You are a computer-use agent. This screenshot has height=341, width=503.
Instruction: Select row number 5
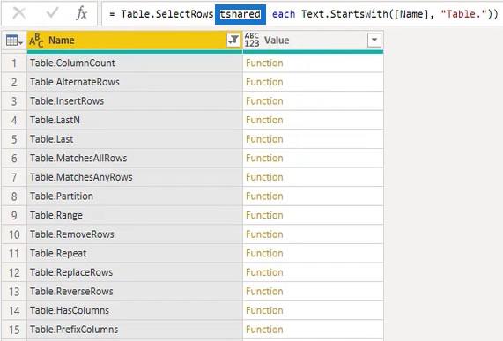14,139
